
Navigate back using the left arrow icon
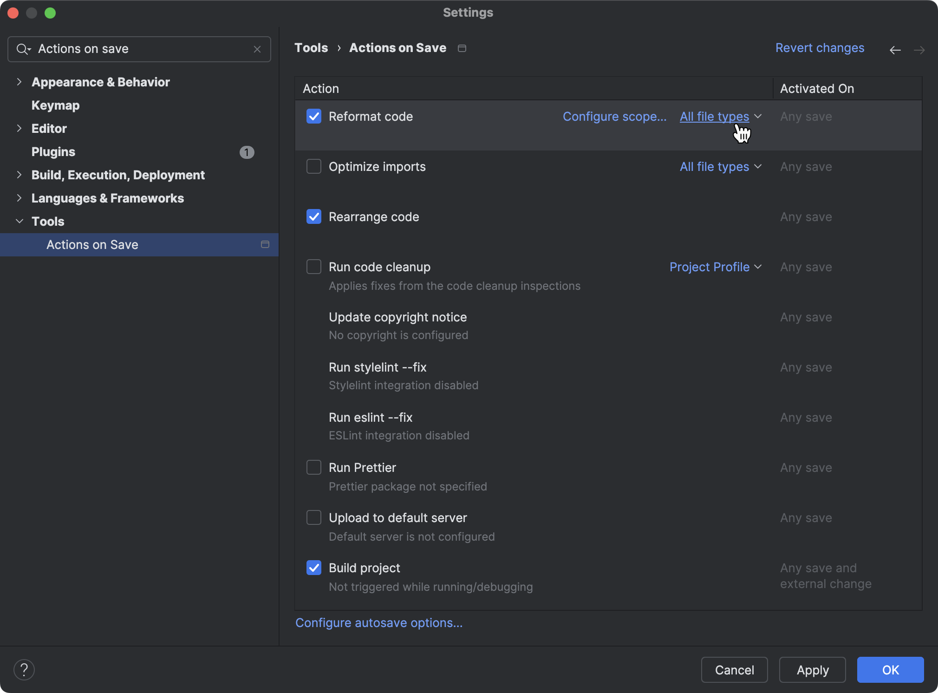tap(895, 50)
